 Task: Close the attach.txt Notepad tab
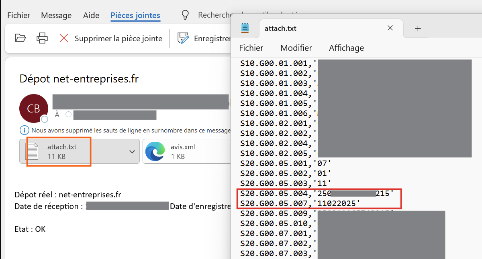coord(390,28)
